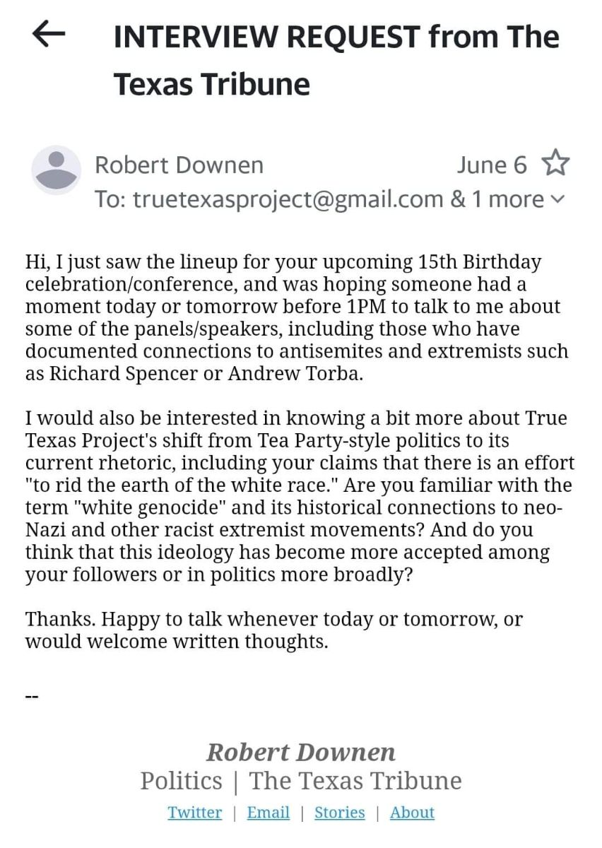Image resolution: width=602 pixels, height=848 pixels.
Task: Tap the email subject INTERVIEW REQUEST heading
Action: [x=336, y=61]
